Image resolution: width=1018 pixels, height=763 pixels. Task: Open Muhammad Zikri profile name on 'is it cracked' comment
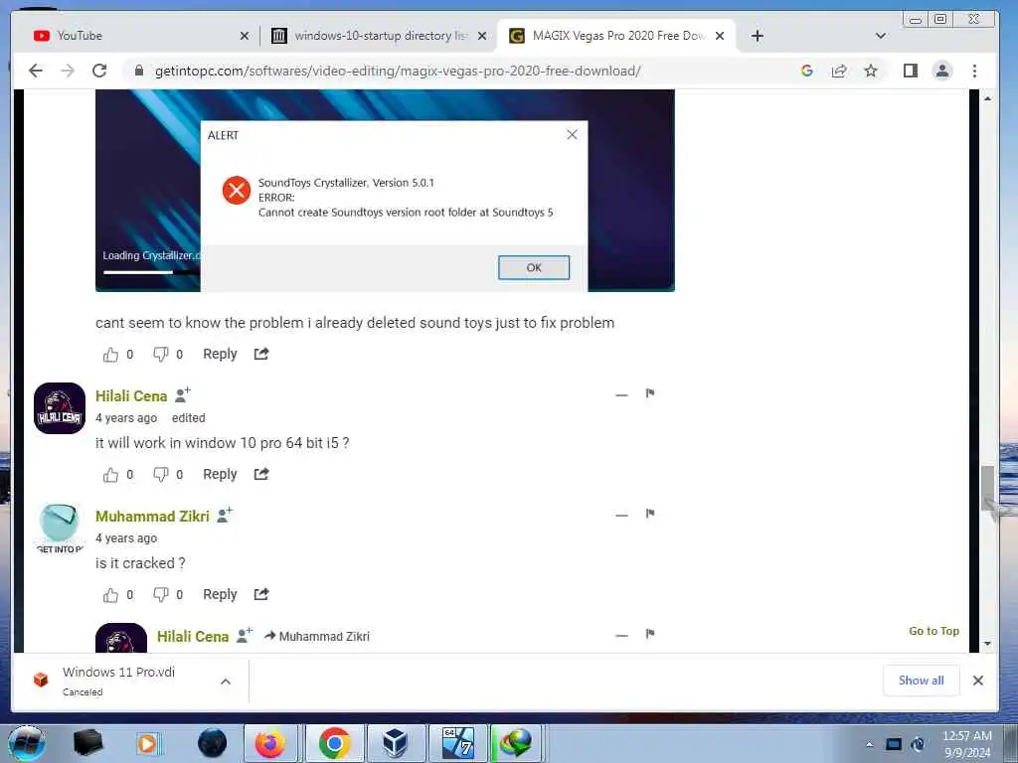(x=152, y=517)
